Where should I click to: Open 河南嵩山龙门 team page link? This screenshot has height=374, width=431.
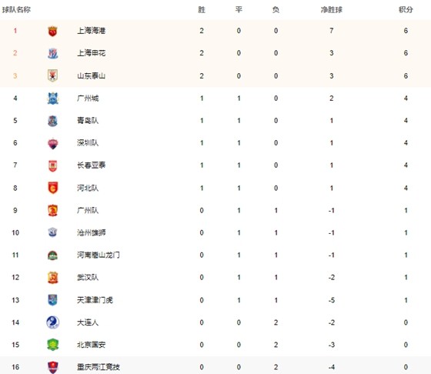[99, 255]
